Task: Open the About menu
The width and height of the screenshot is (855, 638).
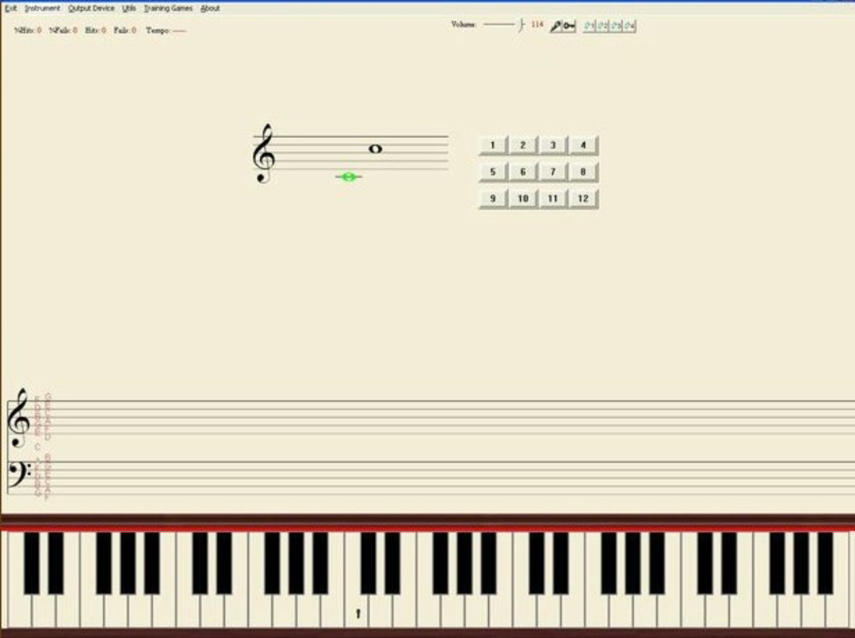Action: 211,8
